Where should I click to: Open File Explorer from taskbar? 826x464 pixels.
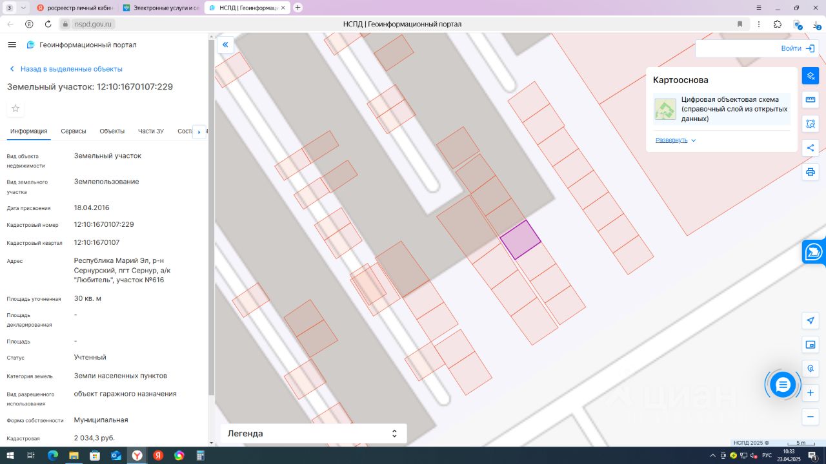click(74, 456)
